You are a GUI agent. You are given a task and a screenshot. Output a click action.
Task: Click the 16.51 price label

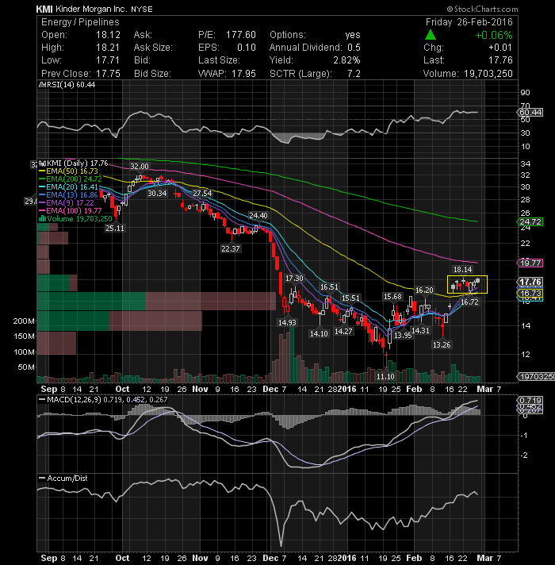click(329, 287)
